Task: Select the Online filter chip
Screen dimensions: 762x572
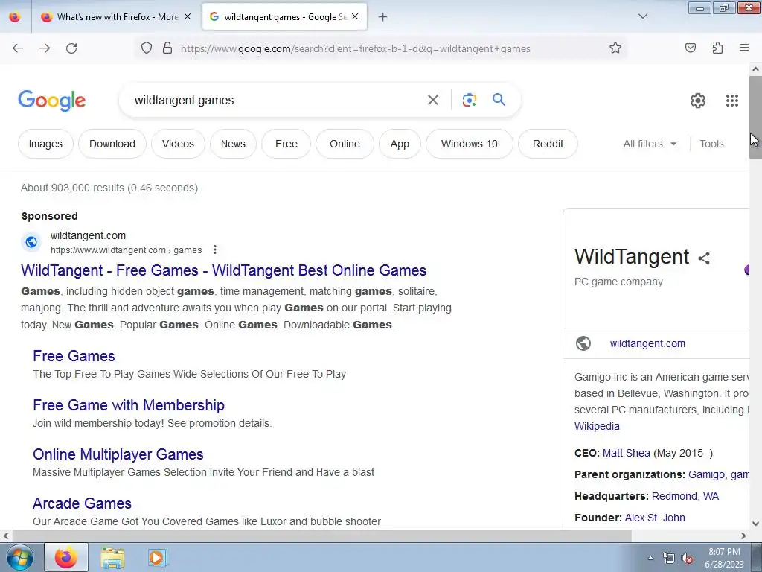Action: pyautogui.click(x=345, y=144)
